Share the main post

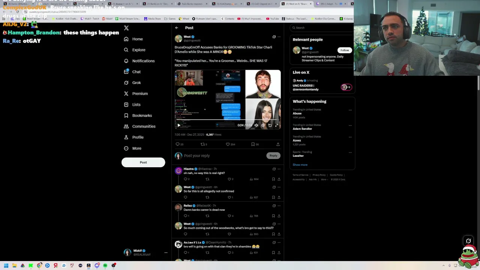278,144
